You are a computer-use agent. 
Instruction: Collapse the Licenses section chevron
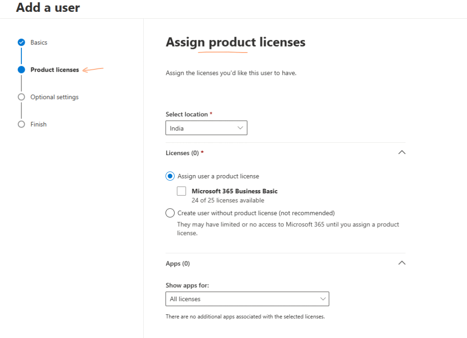click(402, 153)
